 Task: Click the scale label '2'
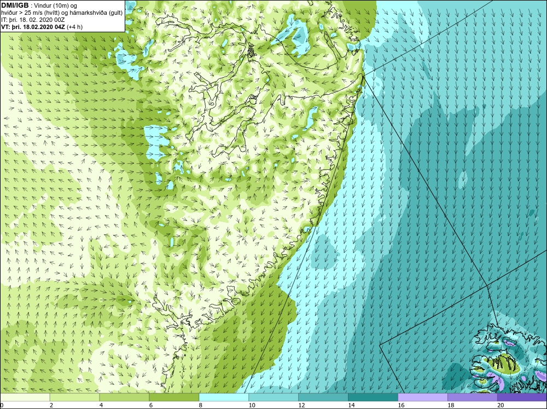coord(51,405)
